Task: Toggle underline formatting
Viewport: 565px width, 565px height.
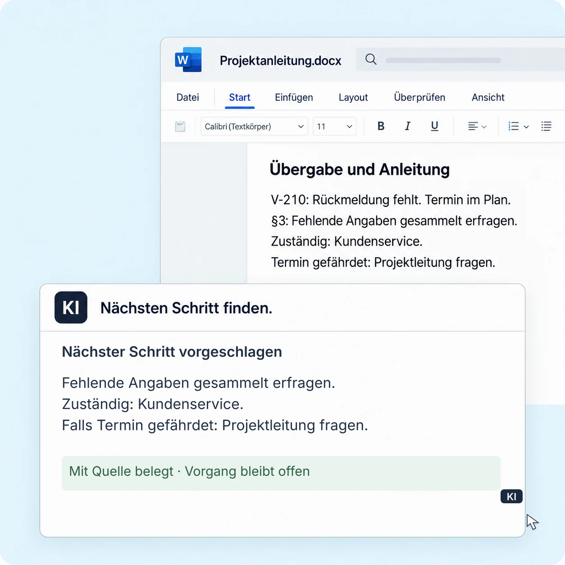Action: click(x=434, y=126)
